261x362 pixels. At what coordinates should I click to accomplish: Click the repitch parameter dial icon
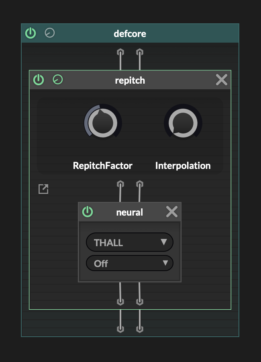pos(58,80)
